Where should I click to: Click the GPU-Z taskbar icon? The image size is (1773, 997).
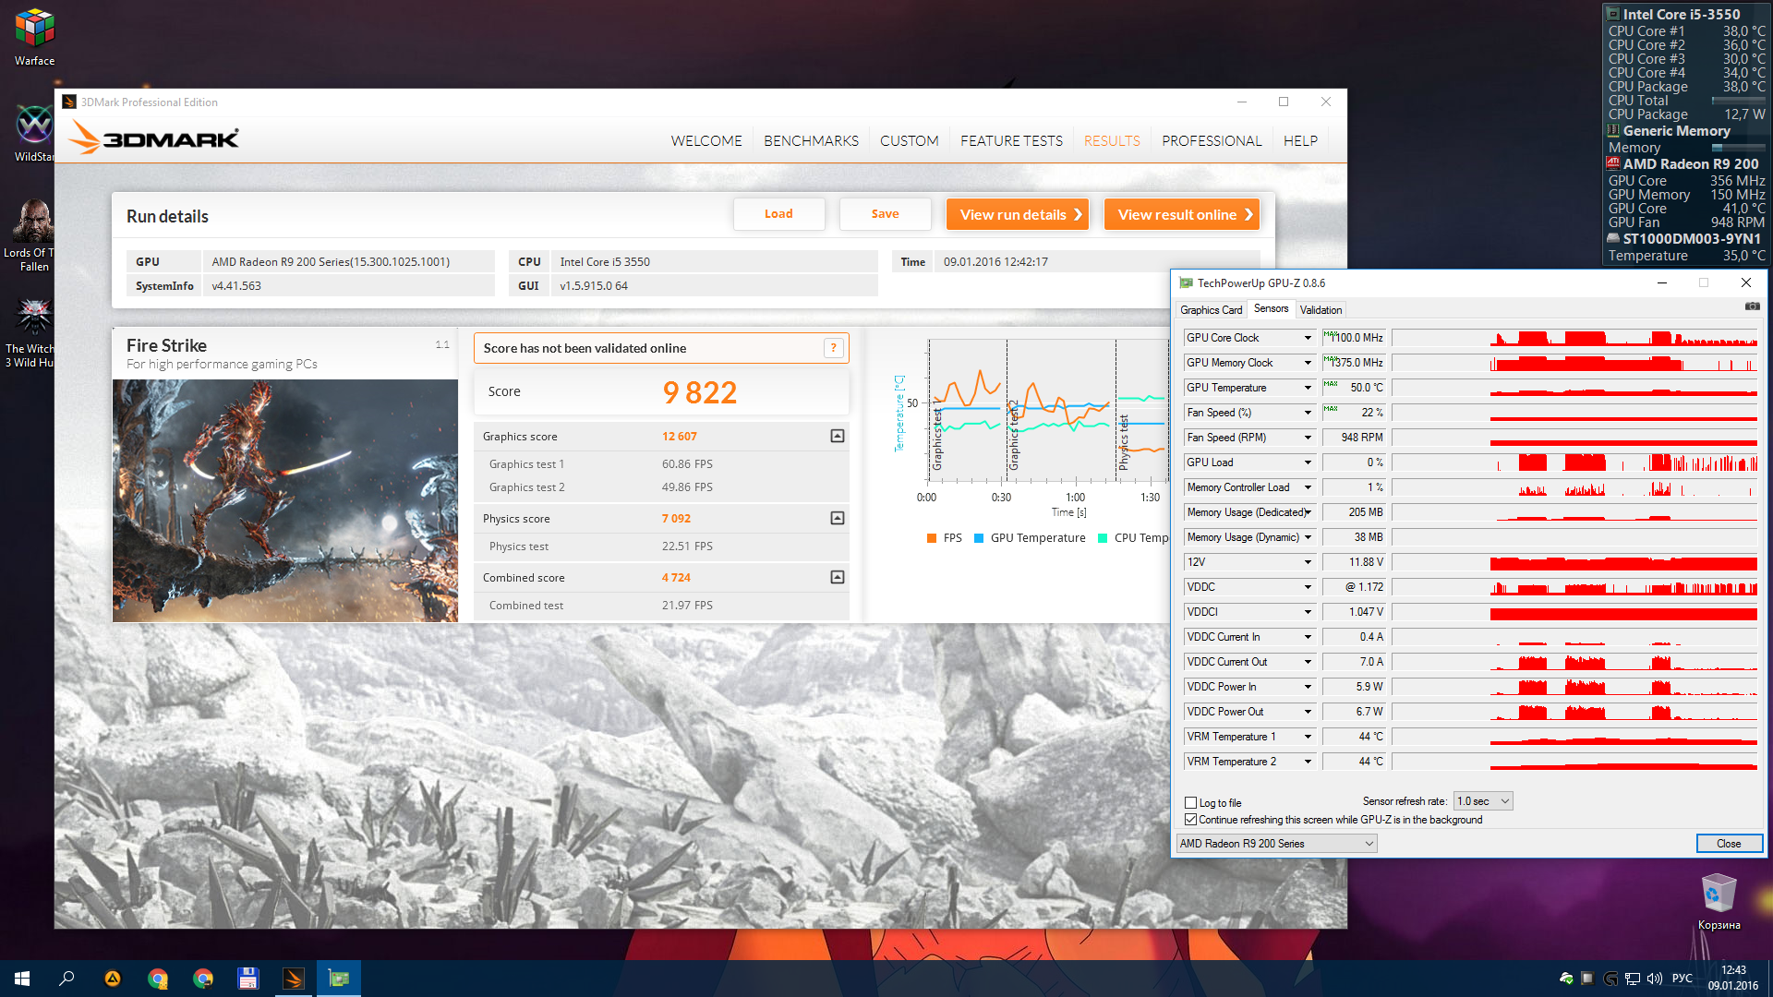click(339, 979)
